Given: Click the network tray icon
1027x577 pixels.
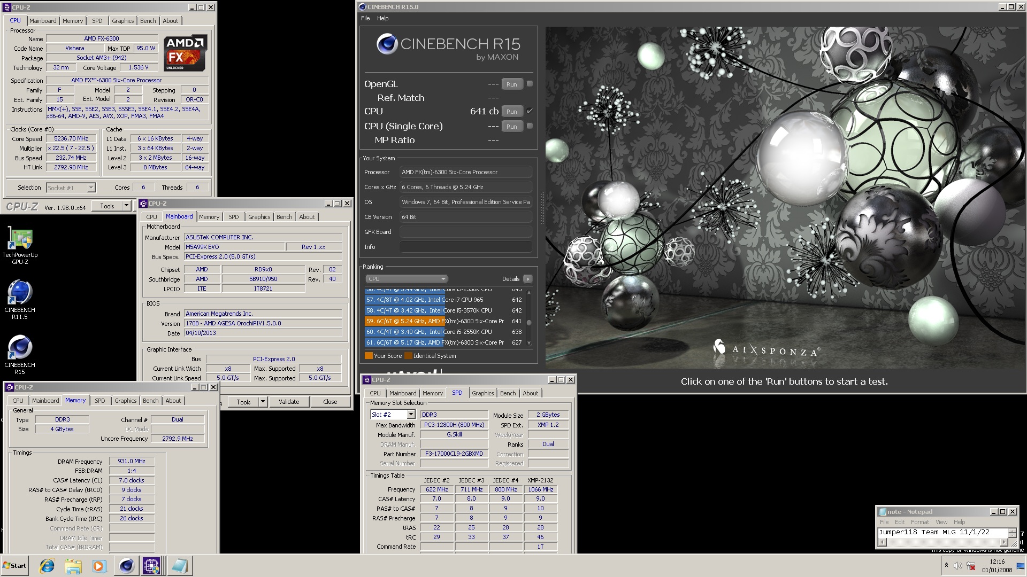Looking at the screenshot, I should coord(971,566).
